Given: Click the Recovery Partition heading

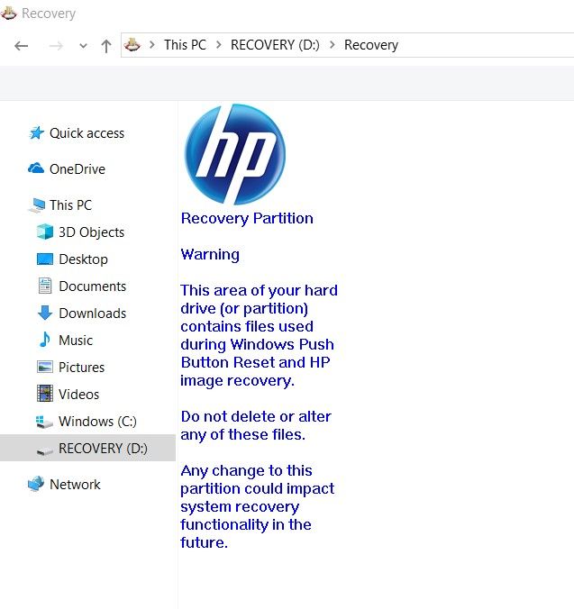Looking at the screenshot, I should 247,219.
